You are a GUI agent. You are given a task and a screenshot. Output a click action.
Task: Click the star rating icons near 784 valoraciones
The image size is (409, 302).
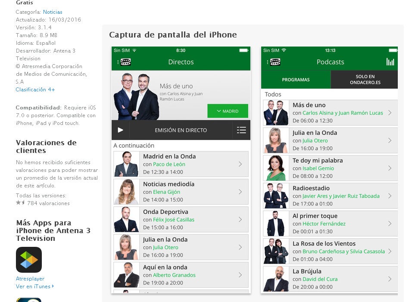click(x=20, y=202)
